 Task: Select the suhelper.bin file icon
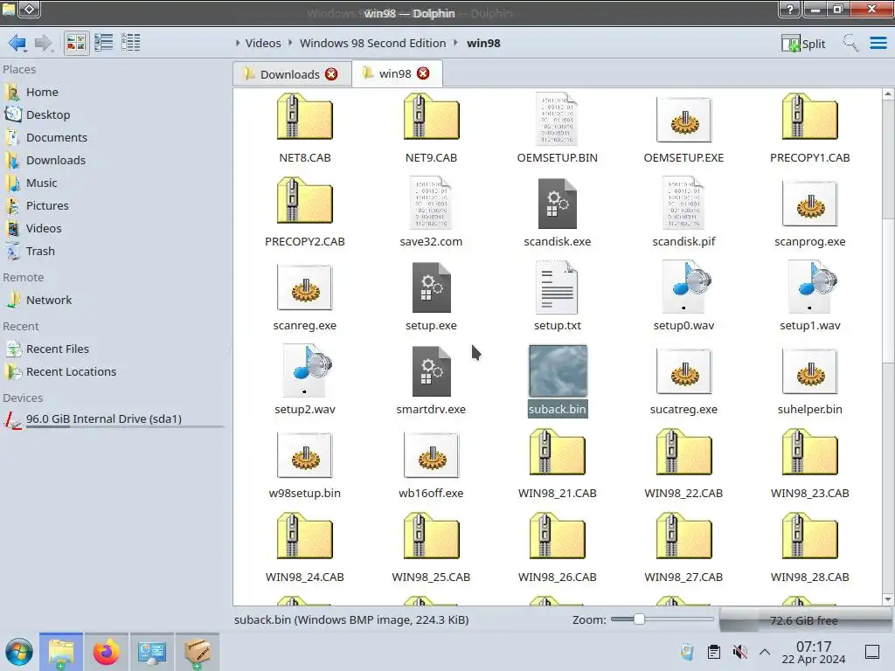(x=810, y=371)
